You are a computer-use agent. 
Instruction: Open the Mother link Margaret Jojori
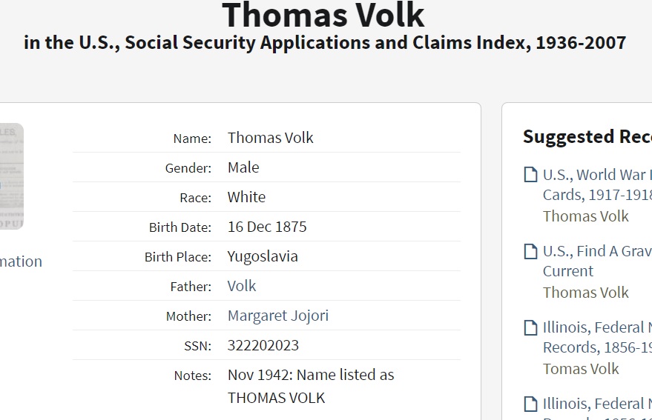pos(277,316)
